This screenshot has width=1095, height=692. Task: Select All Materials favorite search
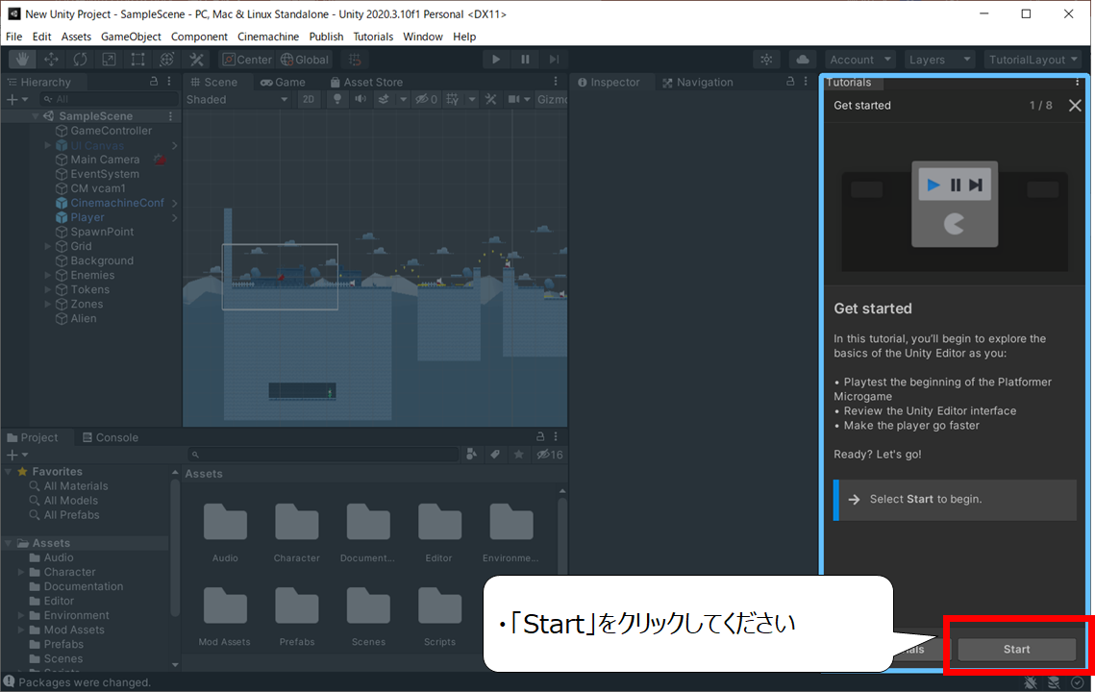pyautogui.click(x=75, y=486)
